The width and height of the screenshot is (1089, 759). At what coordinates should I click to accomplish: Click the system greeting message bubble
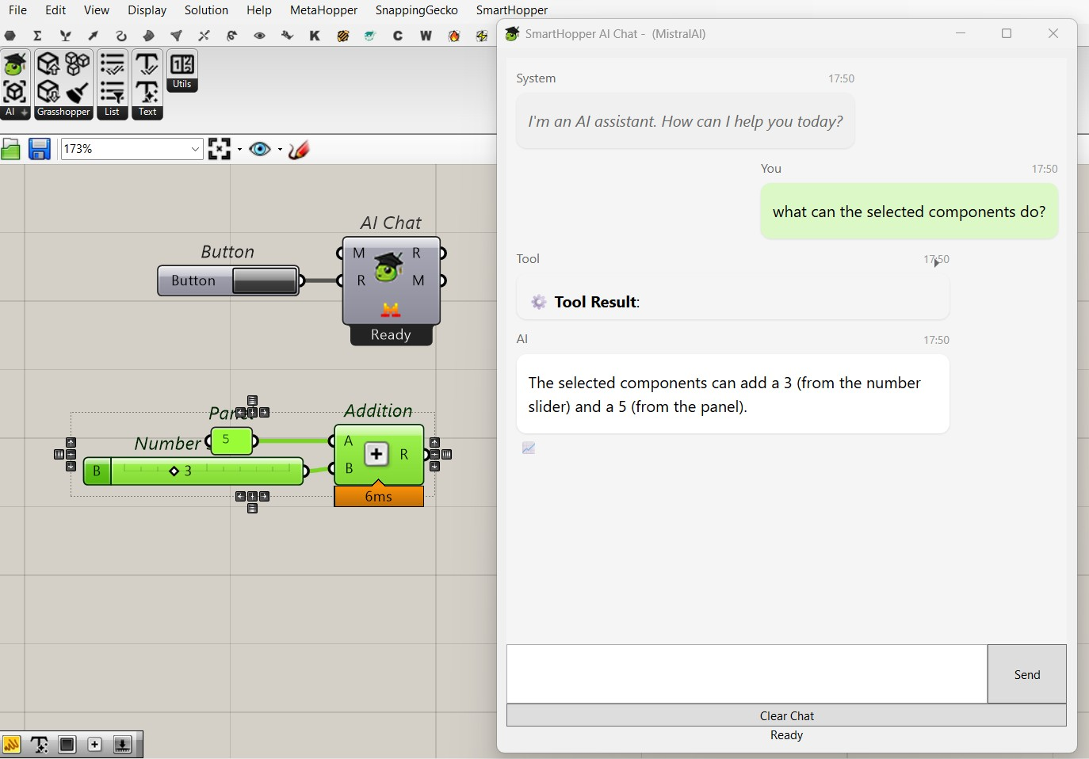(x=685, y=121)
